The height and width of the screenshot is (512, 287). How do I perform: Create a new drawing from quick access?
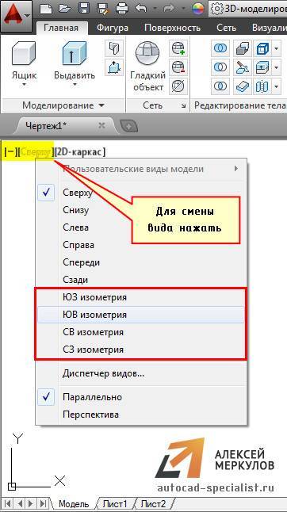tap(46, 9)
